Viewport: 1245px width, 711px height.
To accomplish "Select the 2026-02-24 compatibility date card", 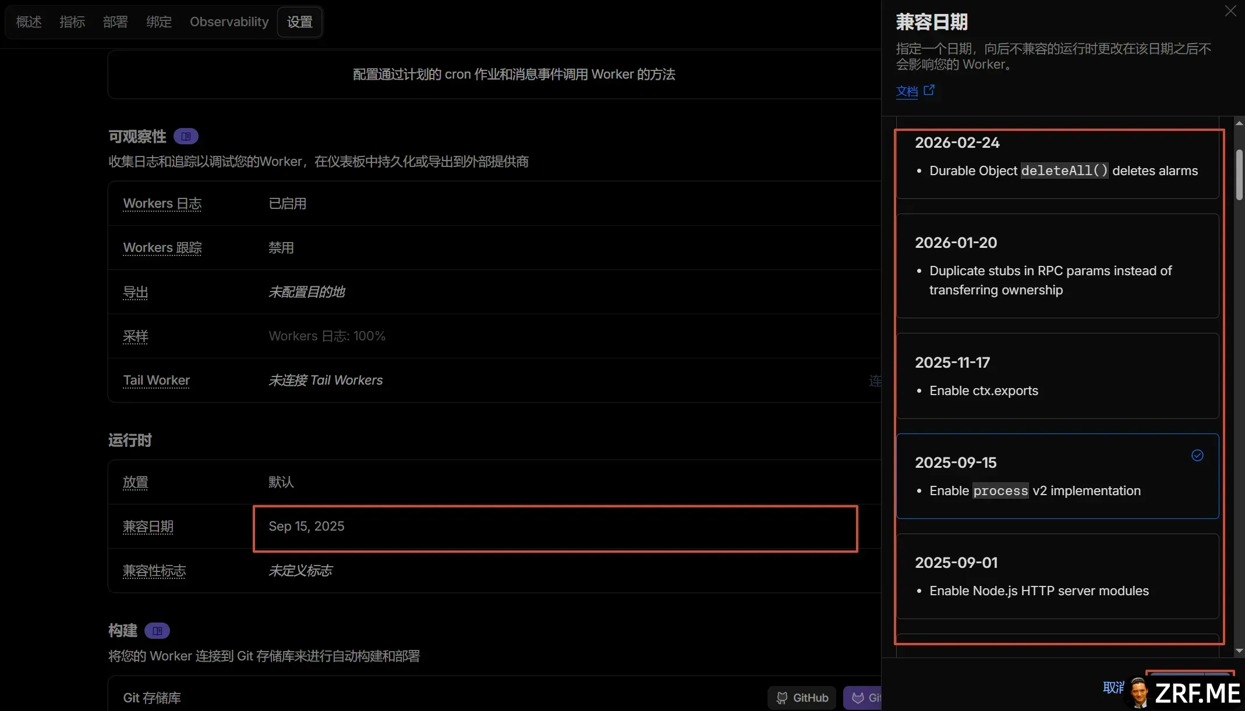I will pyautogui.click(x=1057, y=158).
